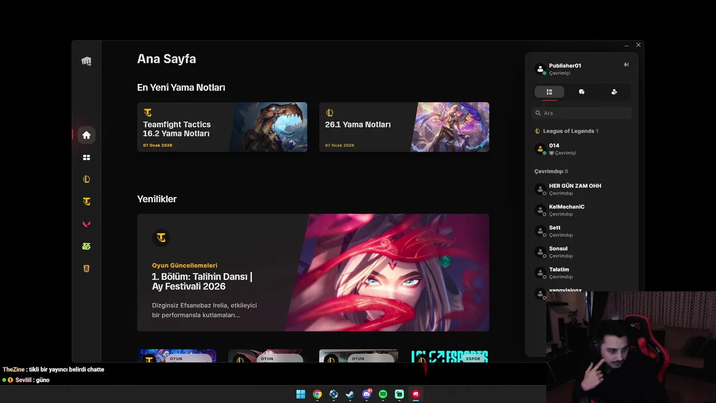Select the green 2XKO sidebar icon
The height and width of the screenshot is (403, 716).
click(x=86, y=246)
